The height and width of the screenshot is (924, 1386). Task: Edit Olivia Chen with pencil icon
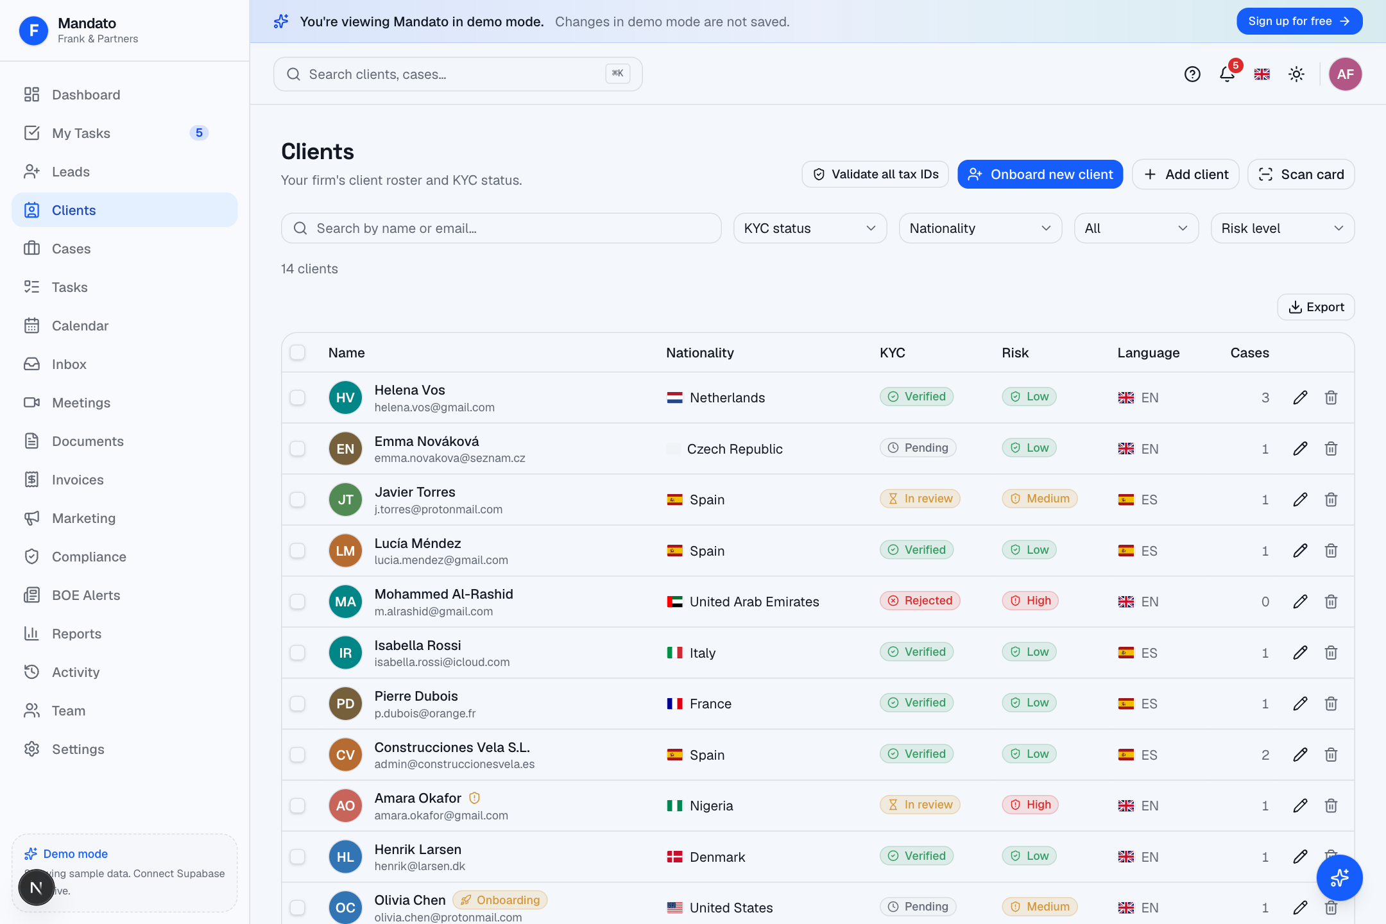point(1300,907)
